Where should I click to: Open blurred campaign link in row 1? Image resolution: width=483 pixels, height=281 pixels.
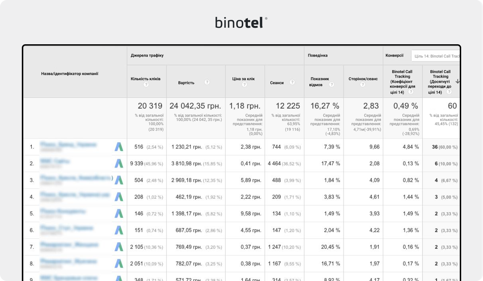coord(68,144)
